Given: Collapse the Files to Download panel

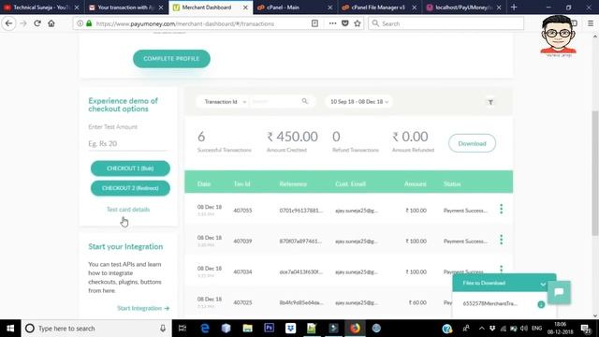Looking at the screenshot, I should [543, 284].
